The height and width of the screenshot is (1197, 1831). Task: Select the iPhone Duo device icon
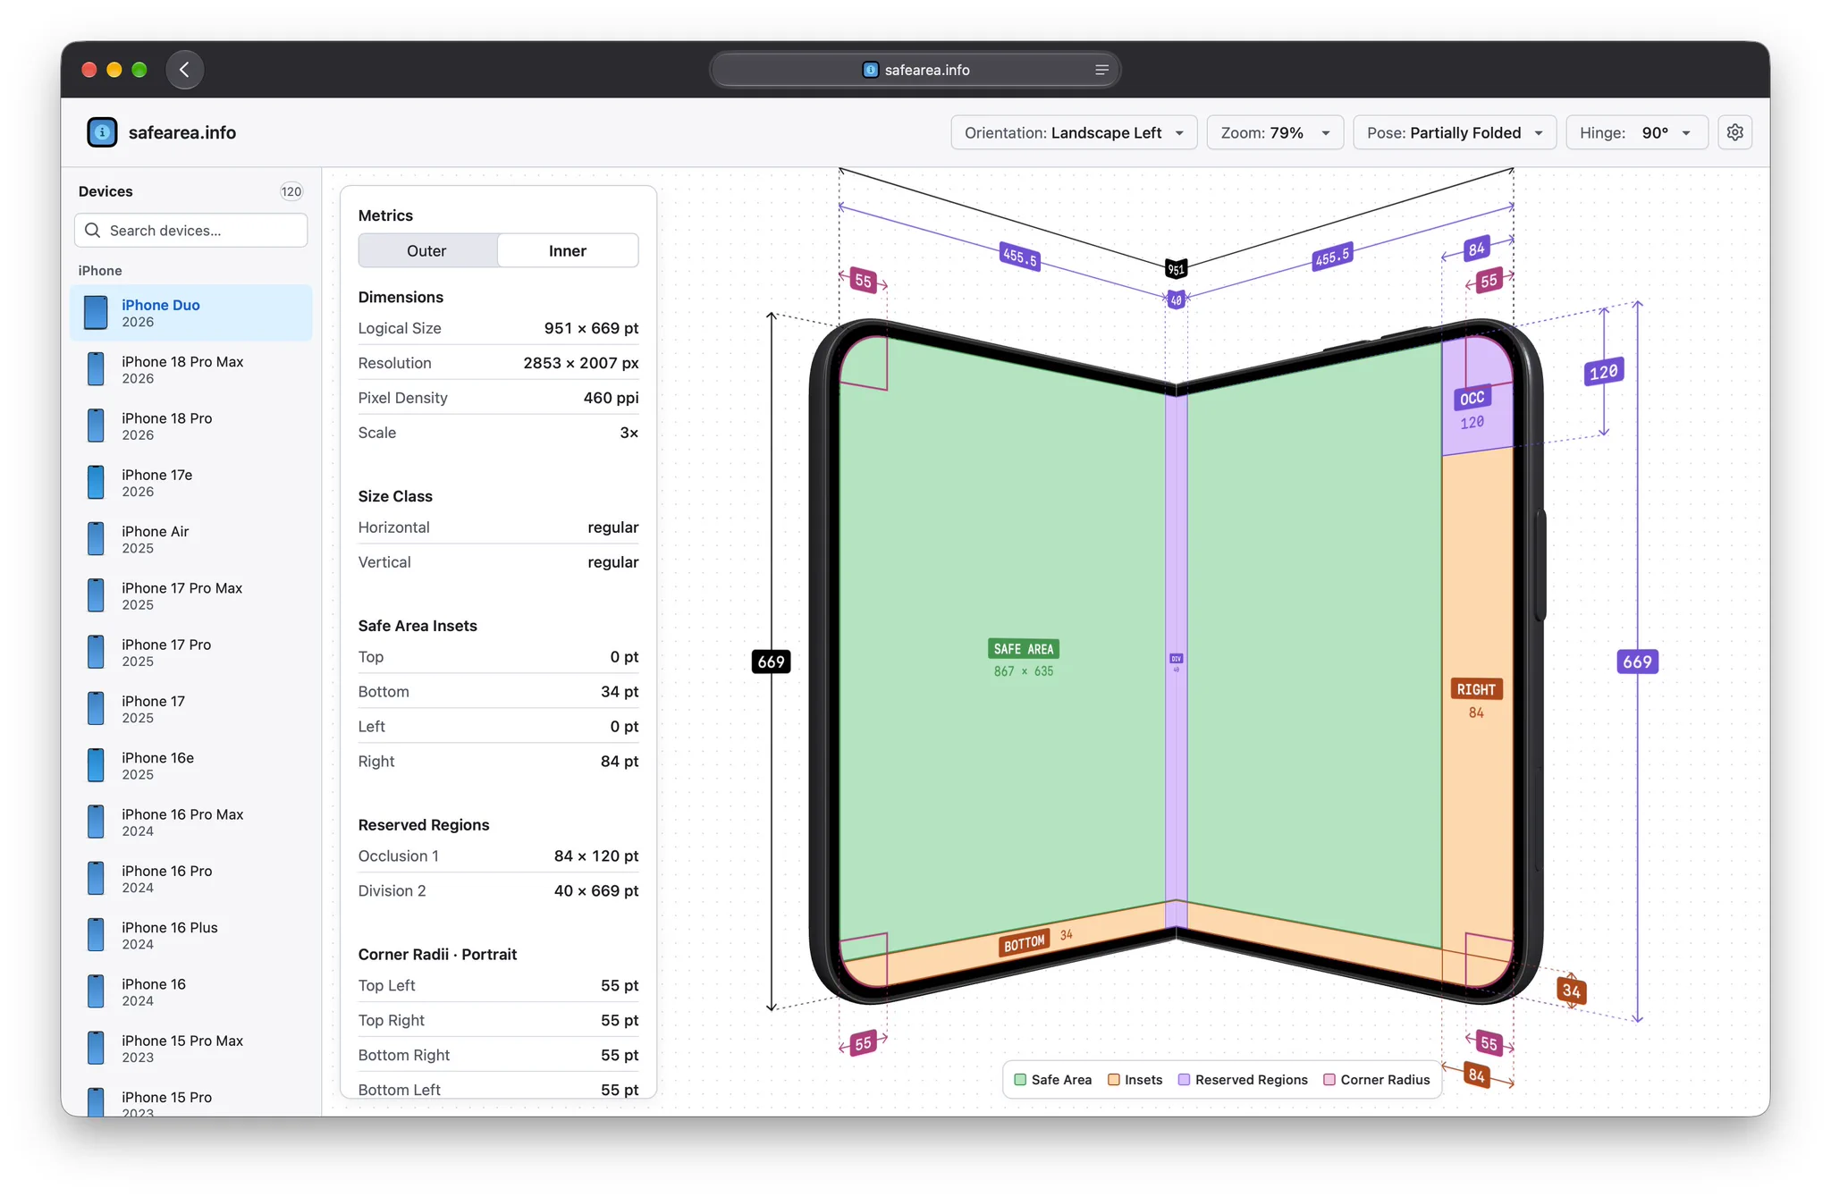96,313
